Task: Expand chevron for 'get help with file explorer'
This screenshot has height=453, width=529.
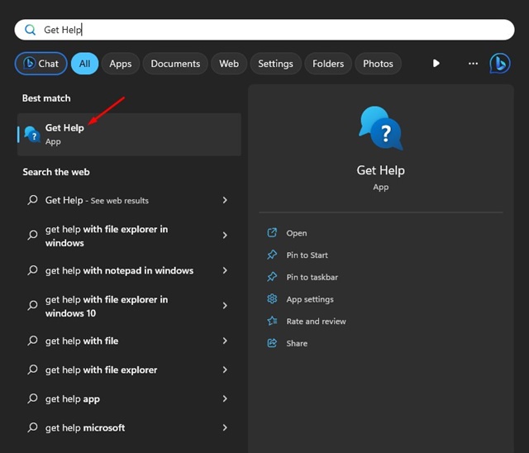Action: 225,370
